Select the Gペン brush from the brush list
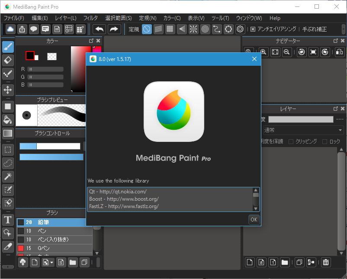The image size is (347, 279). click(x=52, y=248)
